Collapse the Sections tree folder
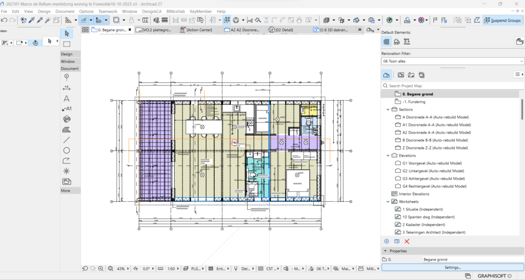 [x=388, y=110]
